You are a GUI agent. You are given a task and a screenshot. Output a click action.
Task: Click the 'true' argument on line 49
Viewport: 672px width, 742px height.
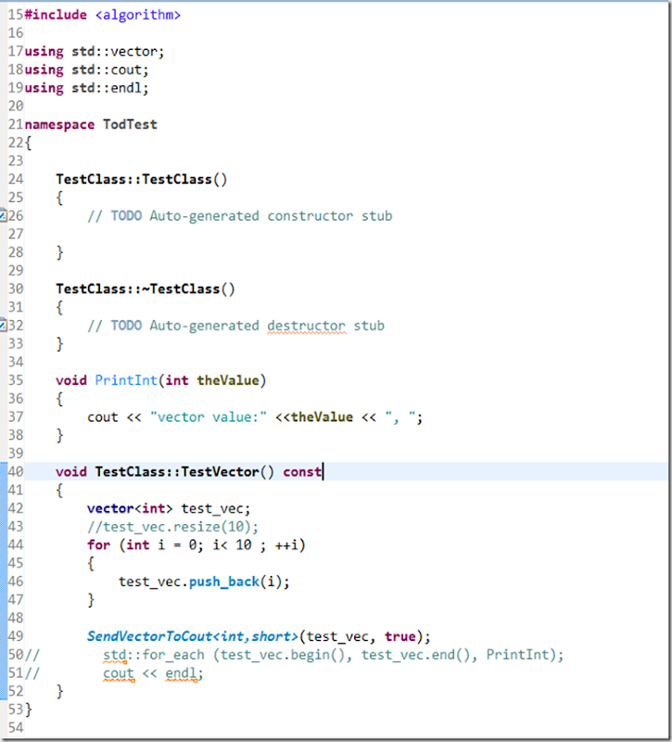point(400,636)
